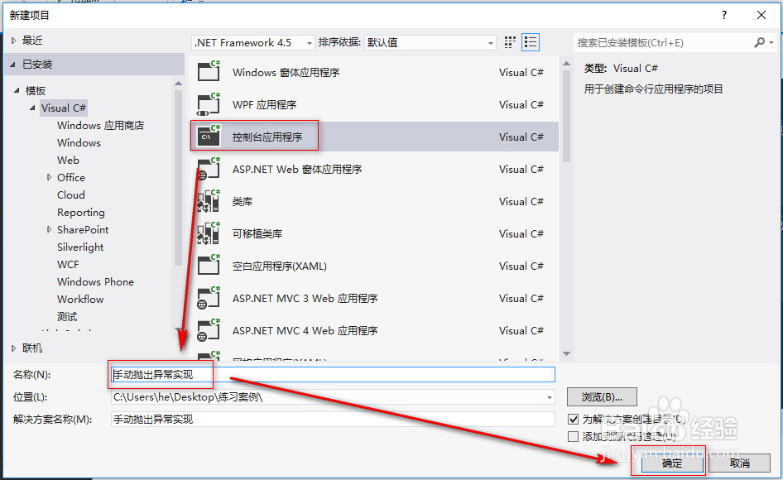Select the 控制台应用程序 console icon

click(x=209, y=136)
